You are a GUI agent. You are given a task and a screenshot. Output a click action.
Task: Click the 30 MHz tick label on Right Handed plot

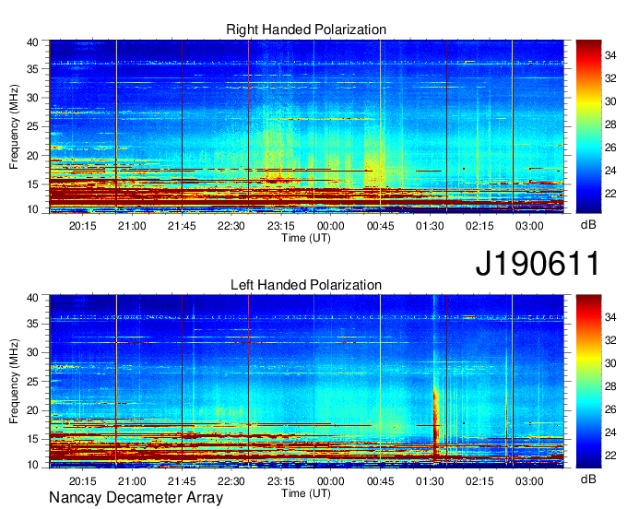[x=32, y=98]
